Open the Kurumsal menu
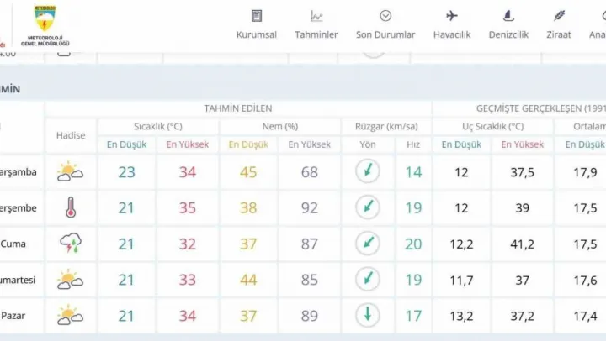 tap(257, 34)
